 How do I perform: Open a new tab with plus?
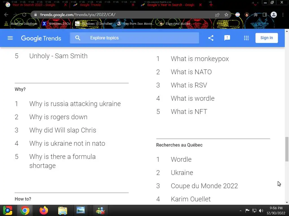coord(211,5)
